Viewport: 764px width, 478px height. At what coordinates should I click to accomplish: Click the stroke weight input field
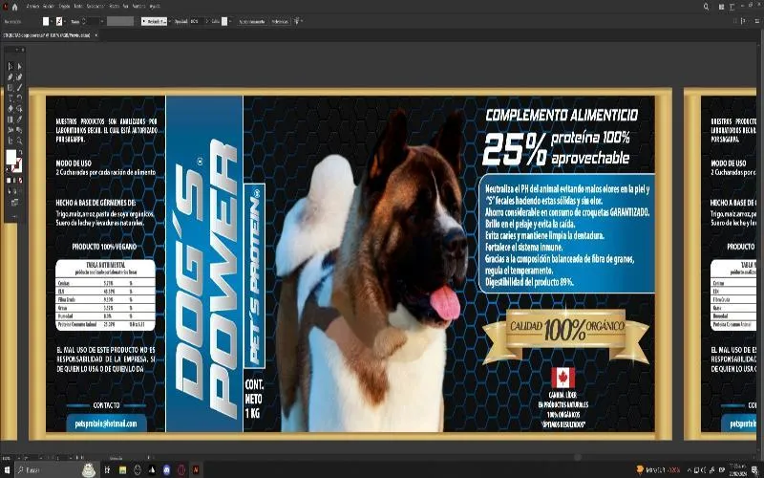pos(94,21)
